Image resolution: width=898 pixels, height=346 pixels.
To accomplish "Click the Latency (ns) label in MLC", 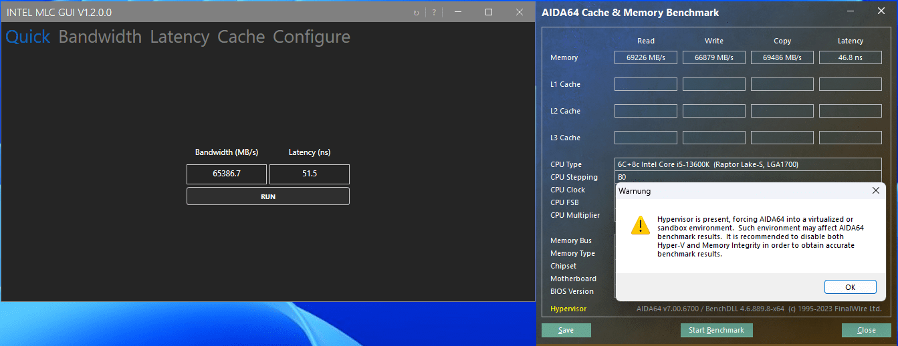I will click(310, 152).
